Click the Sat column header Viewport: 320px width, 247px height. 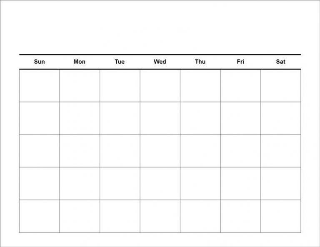coord(280,62)
